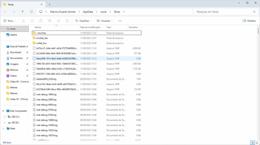Viewport: 260px width, 145px height.
Task: Select mat-debug-18076.log file
Action: 87,135
